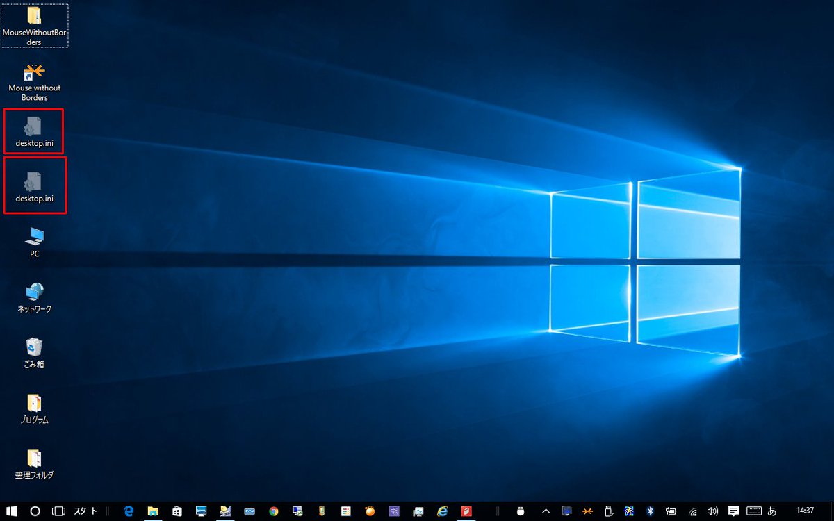The image size is (834, 521).
Task: Launch Microsoft Edge from the taskbar
Action: 129,511
